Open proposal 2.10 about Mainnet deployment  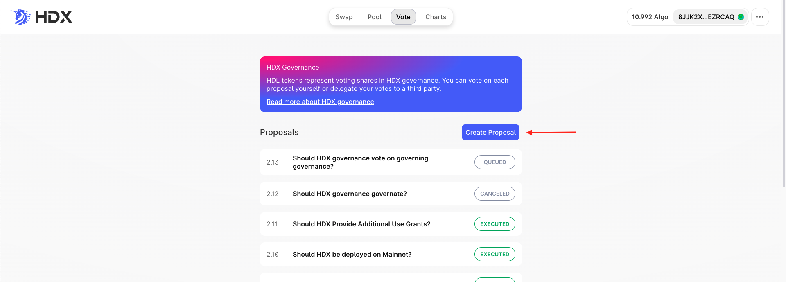[x=352, y=254]
